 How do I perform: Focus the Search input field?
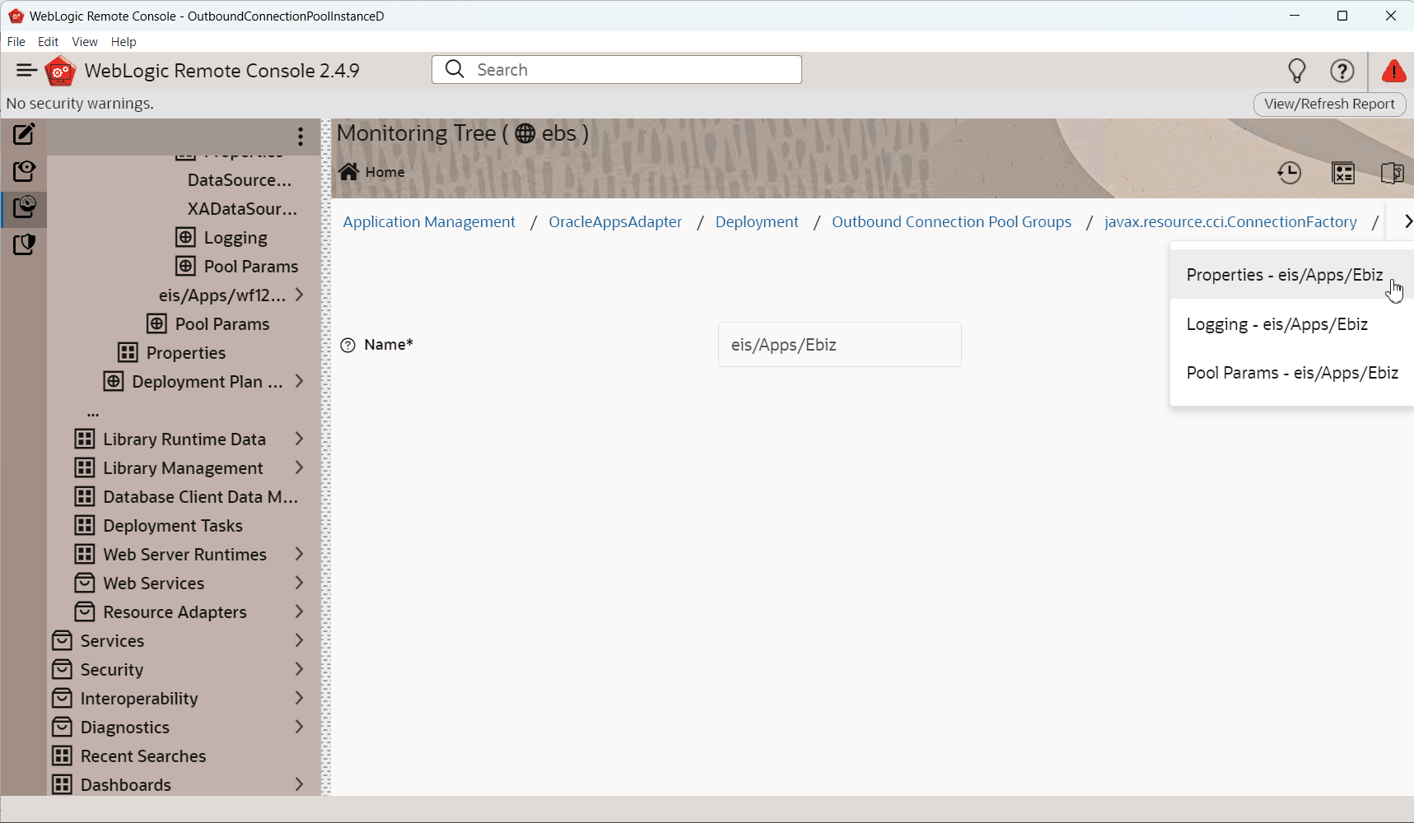tap(617, 70)
